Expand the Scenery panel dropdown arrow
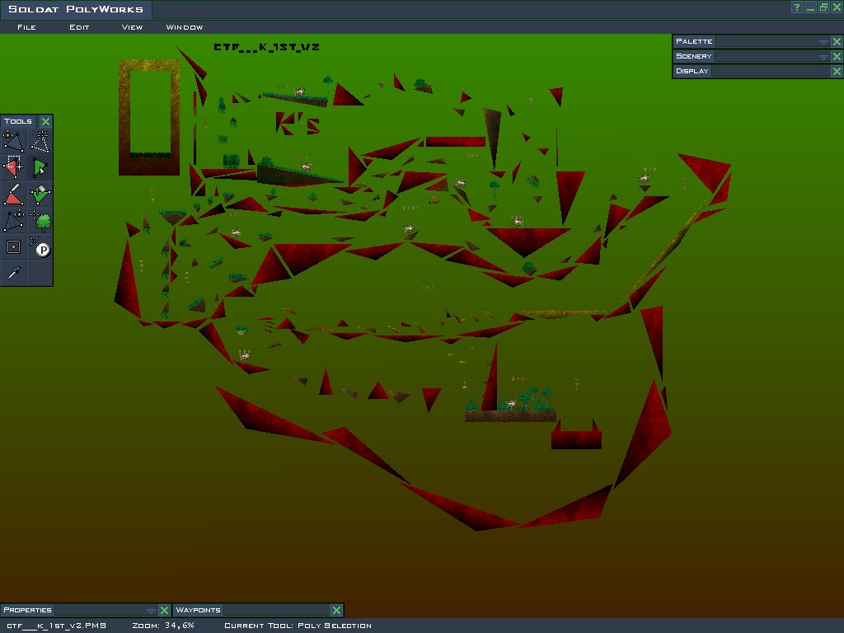 tap(823, 56)
